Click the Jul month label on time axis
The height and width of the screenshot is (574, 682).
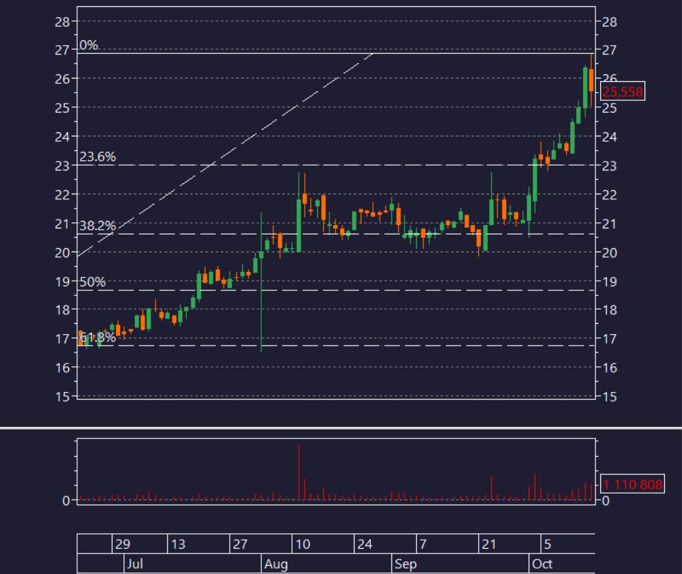[x=134, y=564]
